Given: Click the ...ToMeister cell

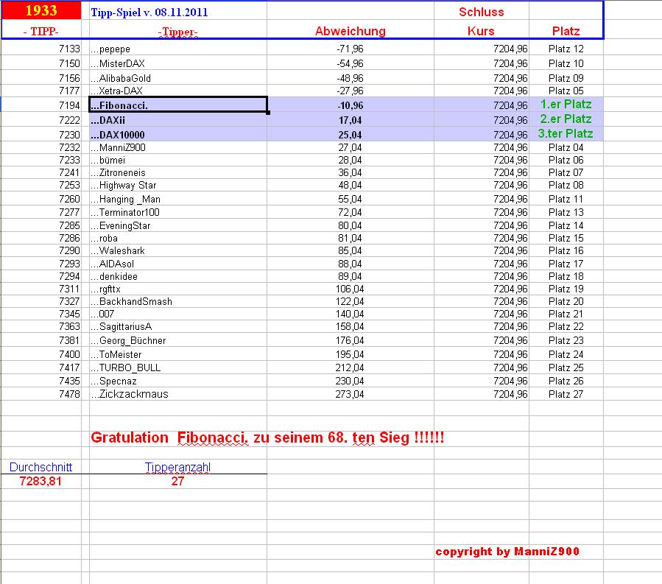Looking at the screenshot, I should point(177,354).
